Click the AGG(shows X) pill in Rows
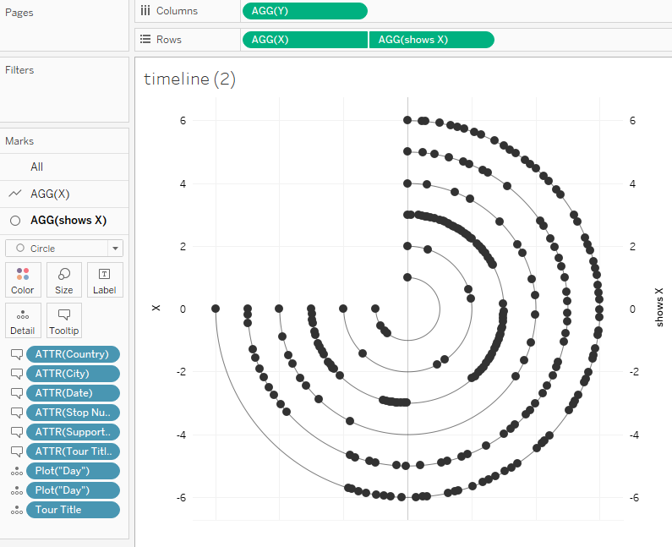This screenshot has height=547, width=672. tap(431, 40)
